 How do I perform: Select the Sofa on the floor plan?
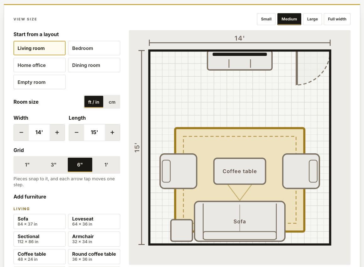(239, 221)
